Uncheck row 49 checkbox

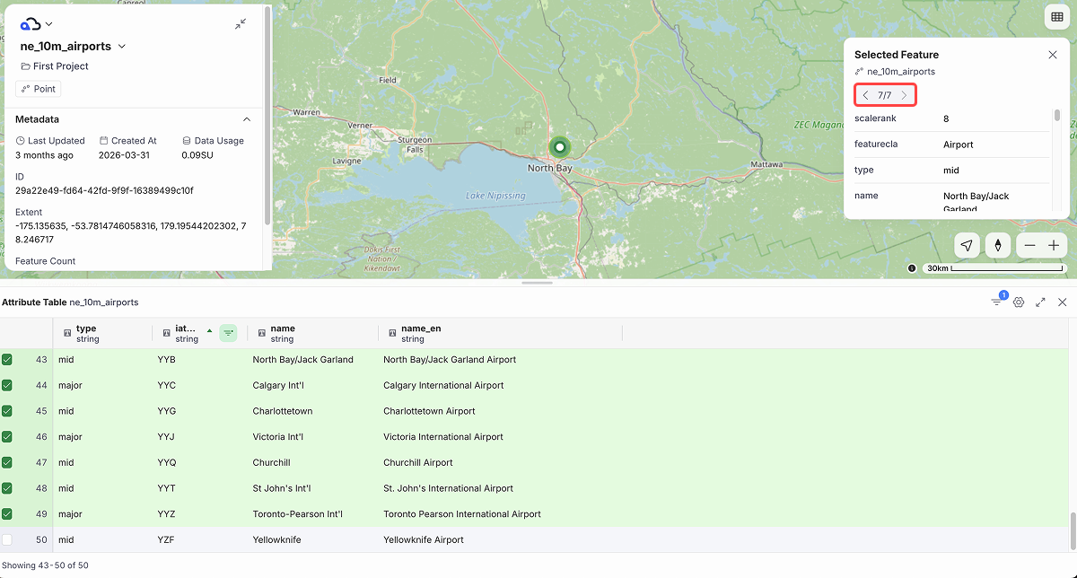point(7,514)
